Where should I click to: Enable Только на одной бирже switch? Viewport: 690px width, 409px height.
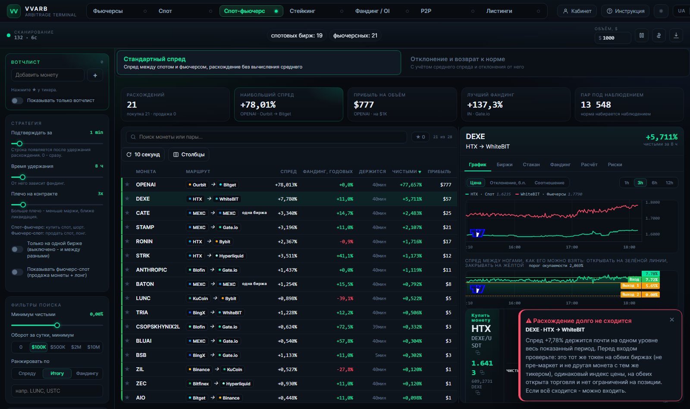point(17,249)
